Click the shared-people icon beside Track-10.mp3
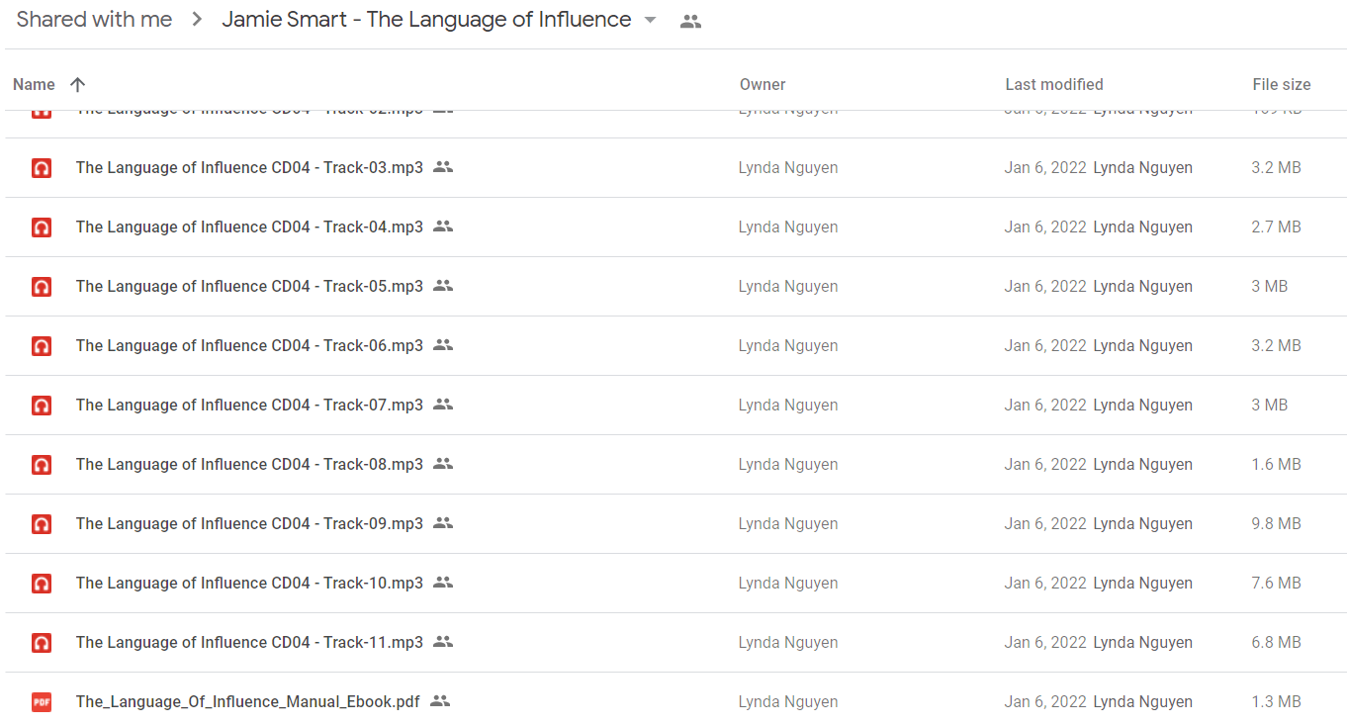The image size is (1347, 725). (443, 583)
